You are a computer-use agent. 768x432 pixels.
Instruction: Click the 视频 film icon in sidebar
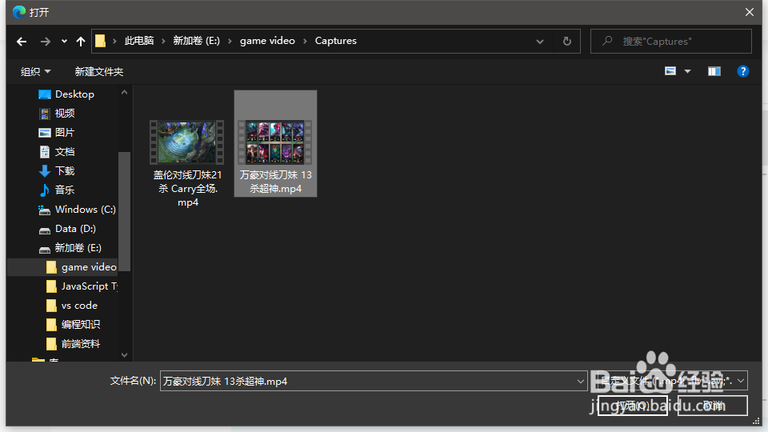[x=45, y=114]
